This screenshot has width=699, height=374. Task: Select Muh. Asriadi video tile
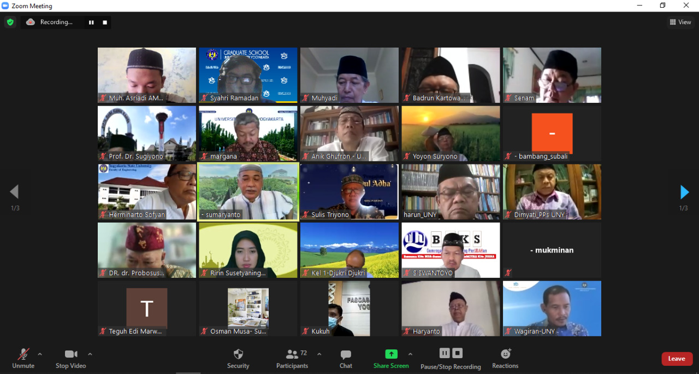(147, 75)
